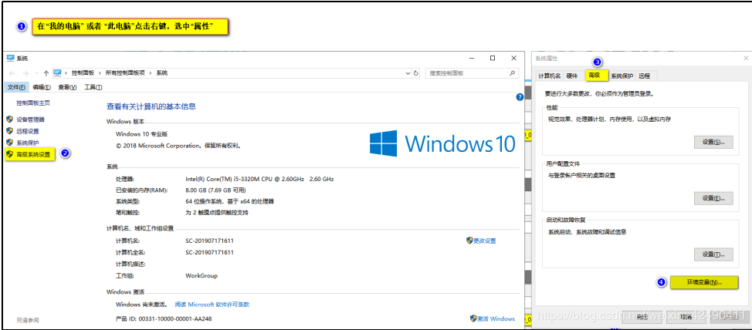Click 系统 breadcrumb segment

point(163,73)
